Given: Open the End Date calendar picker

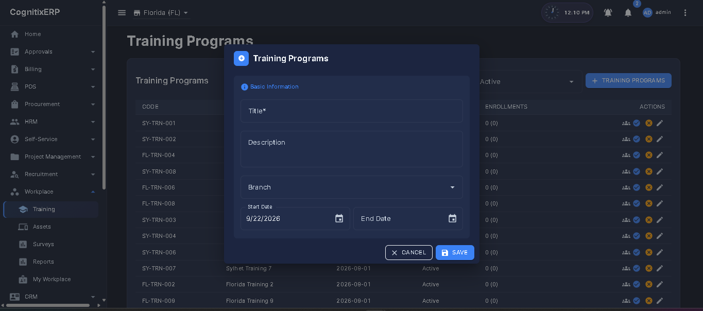Looking at the screenshot, I should (x=453, y=218).
